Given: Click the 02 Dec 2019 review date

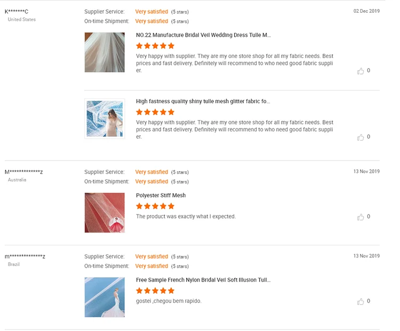Looking at the screenshot, I should pyautogui.click(x=366, y=11).
